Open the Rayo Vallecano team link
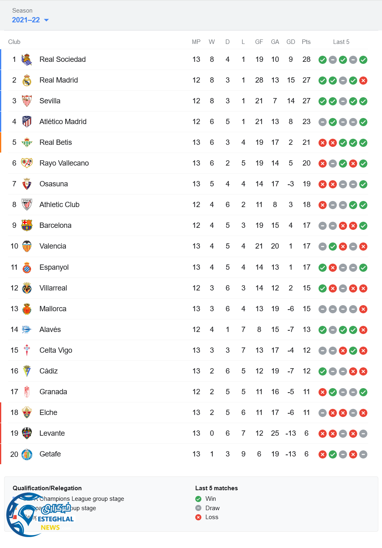Viewport: 382px width, 548px height. point(64,163)
